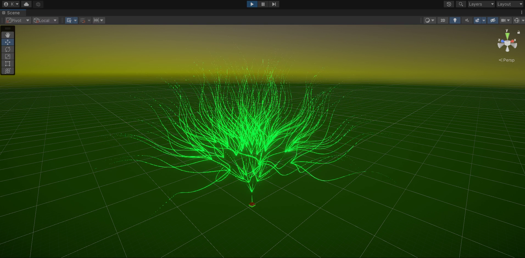The width and height of the screenshot is (525, 258).
Task: Toggle grid snapping
Action: pyautogui.click(x=82, y=20)
